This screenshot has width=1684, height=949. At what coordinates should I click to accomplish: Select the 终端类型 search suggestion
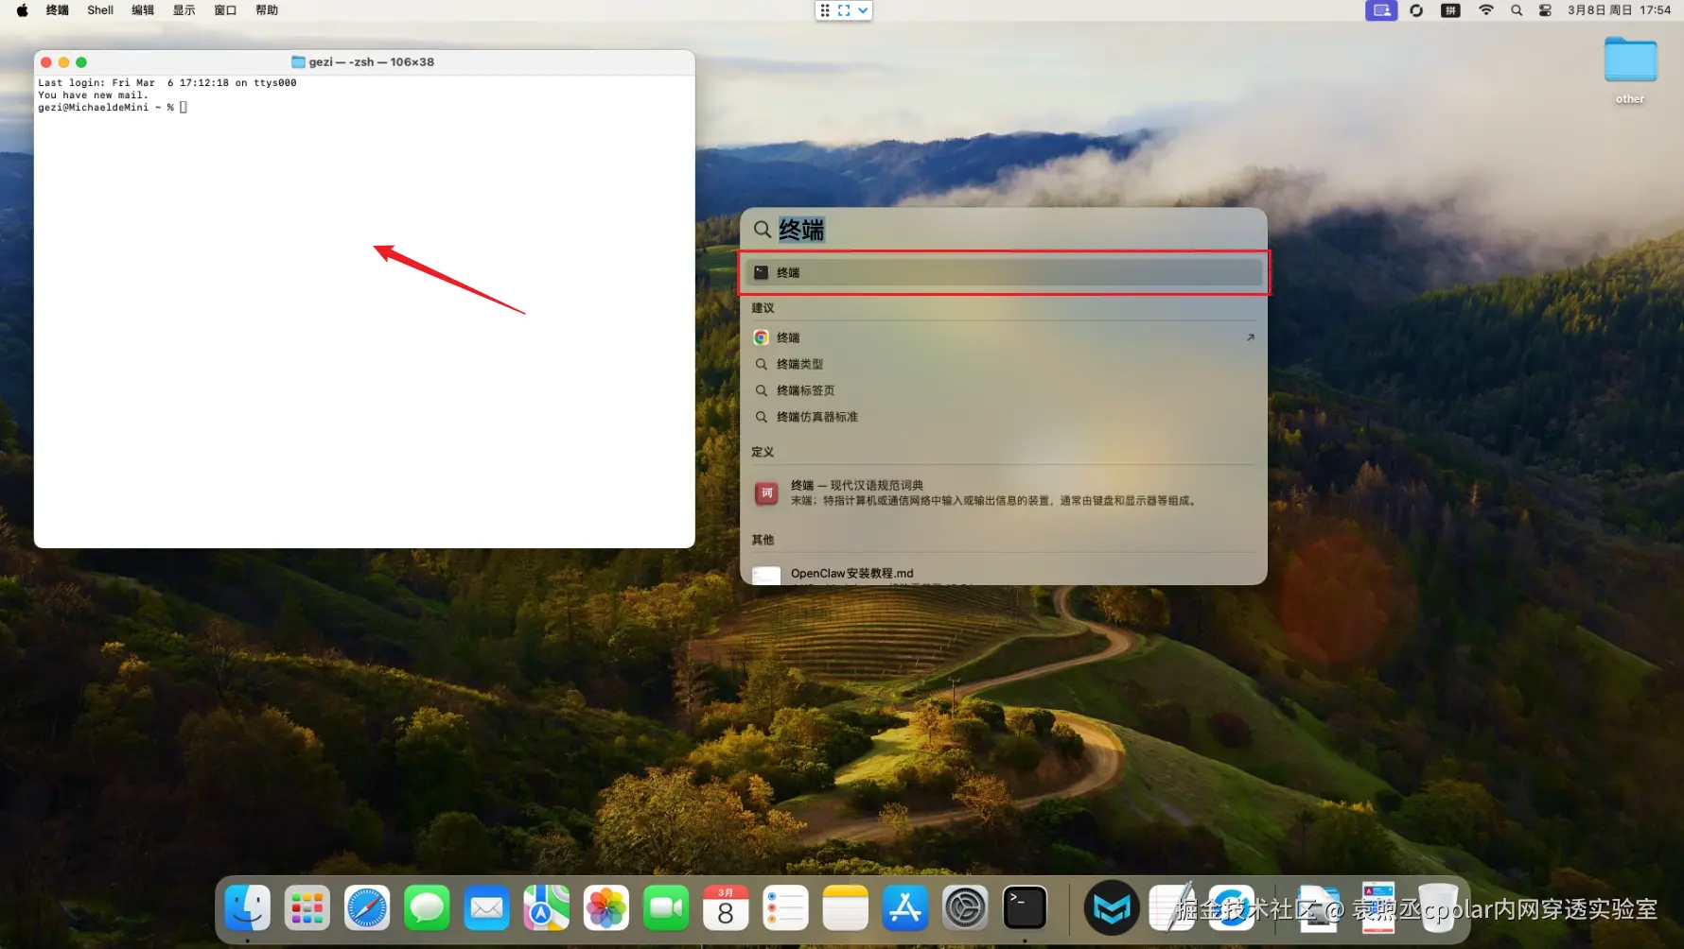[x=1004, y=364]
